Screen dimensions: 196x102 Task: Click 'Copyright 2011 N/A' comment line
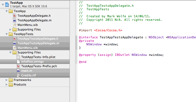click(x=120, y=20)
